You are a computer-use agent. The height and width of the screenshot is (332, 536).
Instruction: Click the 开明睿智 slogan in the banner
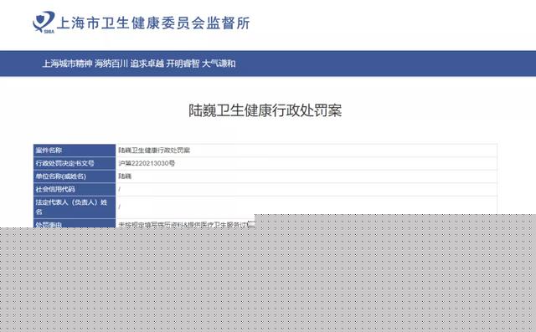tap(183, 64)
